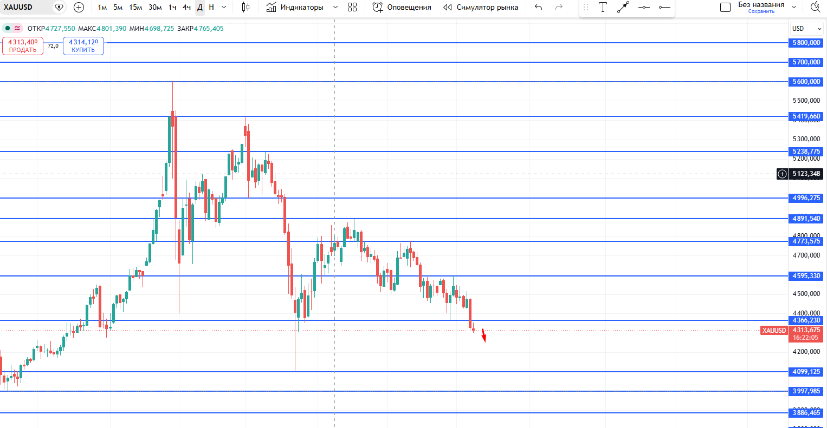This screenshot has width=827, height=428.
Task: Open the candlestick chart type menu
Action: [245, 7]
